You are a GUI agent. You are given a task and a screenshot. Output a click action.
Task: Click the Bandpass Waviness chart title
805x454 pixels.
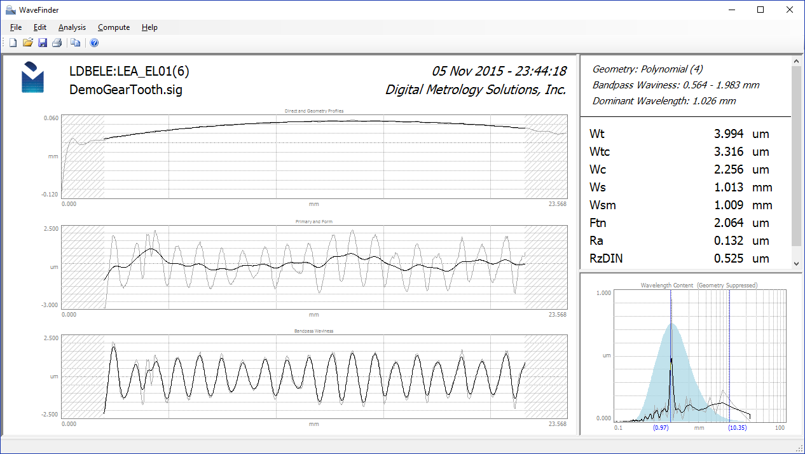pyautogui.click(x=314, y=331)
